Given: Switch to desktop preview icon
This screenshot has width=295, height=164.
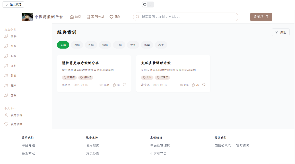Looking at the screenshot, I should [145, 5].
